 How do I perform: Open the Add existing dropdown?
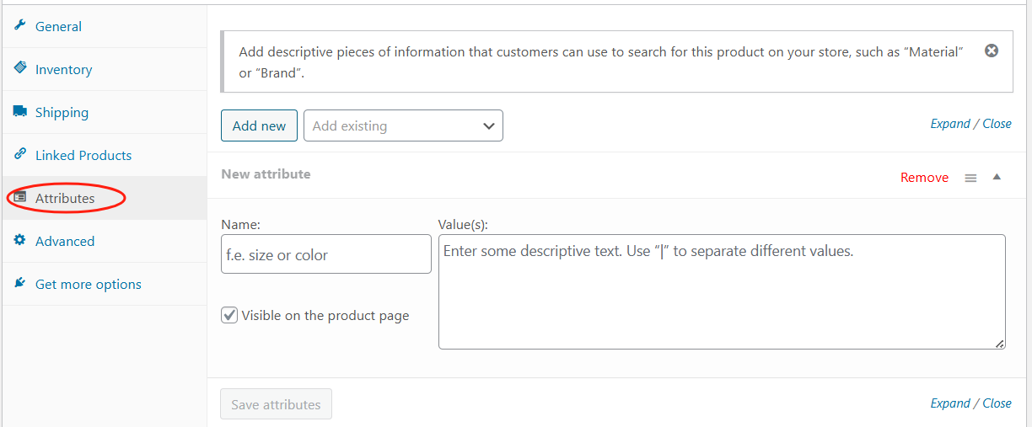pyautogui.click(x=403, y=125)
